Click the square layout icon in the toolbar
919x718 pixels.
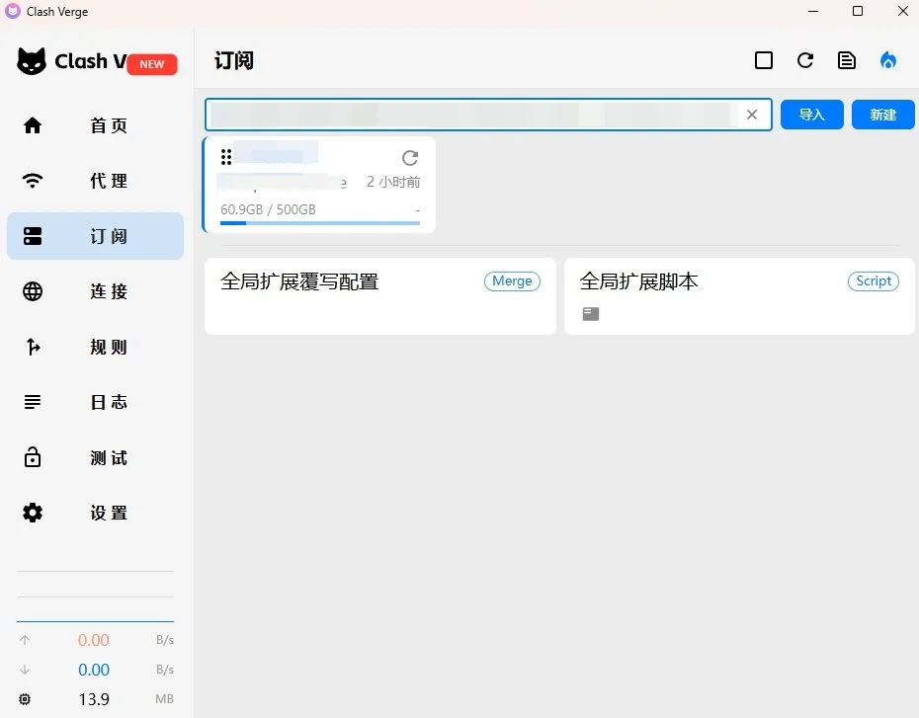tap(763, 60)
